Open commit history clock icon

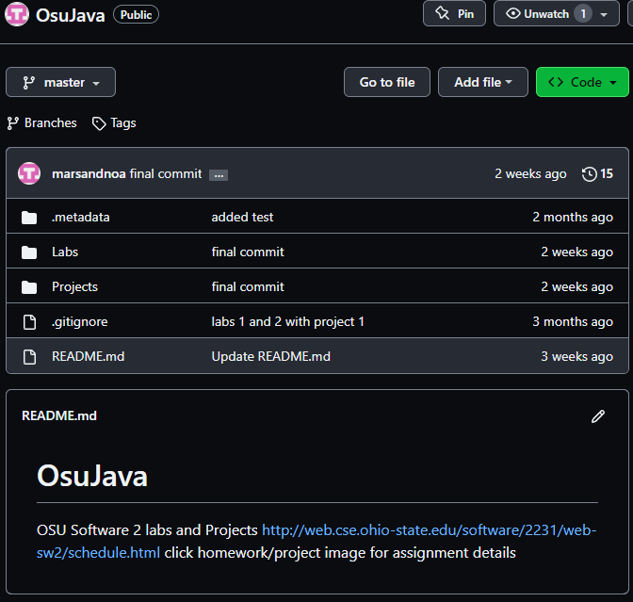point(590,173)
